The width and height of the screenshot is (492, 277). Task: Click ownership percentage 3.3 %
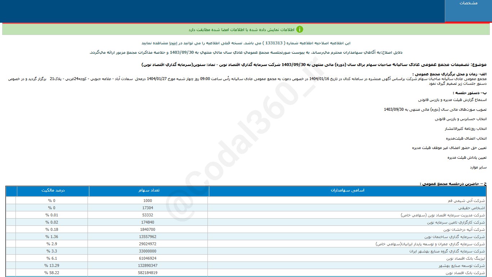point(52,251)
